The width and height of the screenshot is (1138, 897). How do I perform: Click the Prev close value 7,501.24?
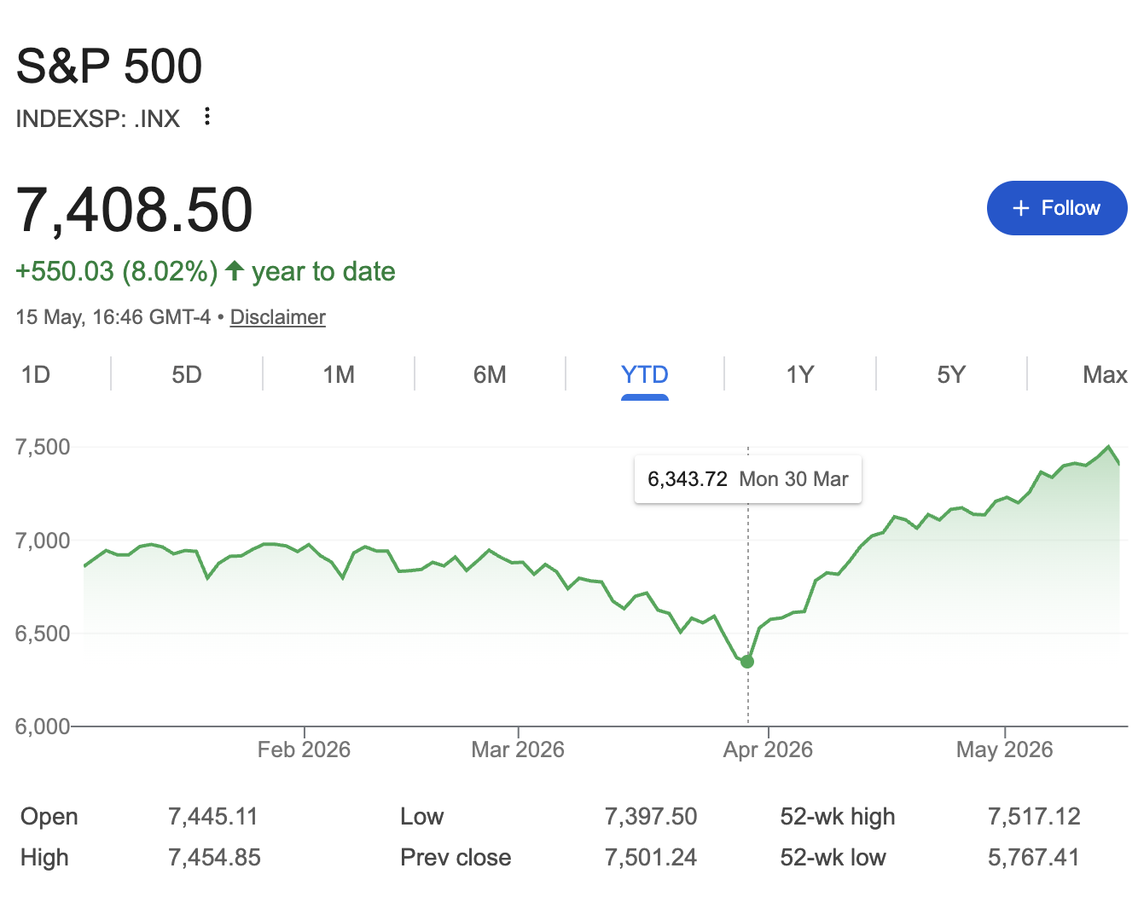click(651, 858)
